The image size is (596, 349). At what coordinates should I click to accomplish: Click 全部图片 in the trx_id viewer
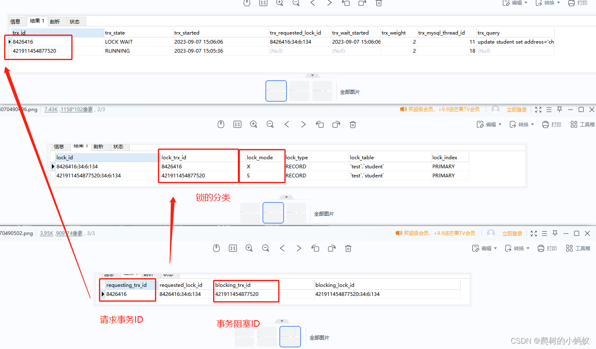[x=350, y=92]
